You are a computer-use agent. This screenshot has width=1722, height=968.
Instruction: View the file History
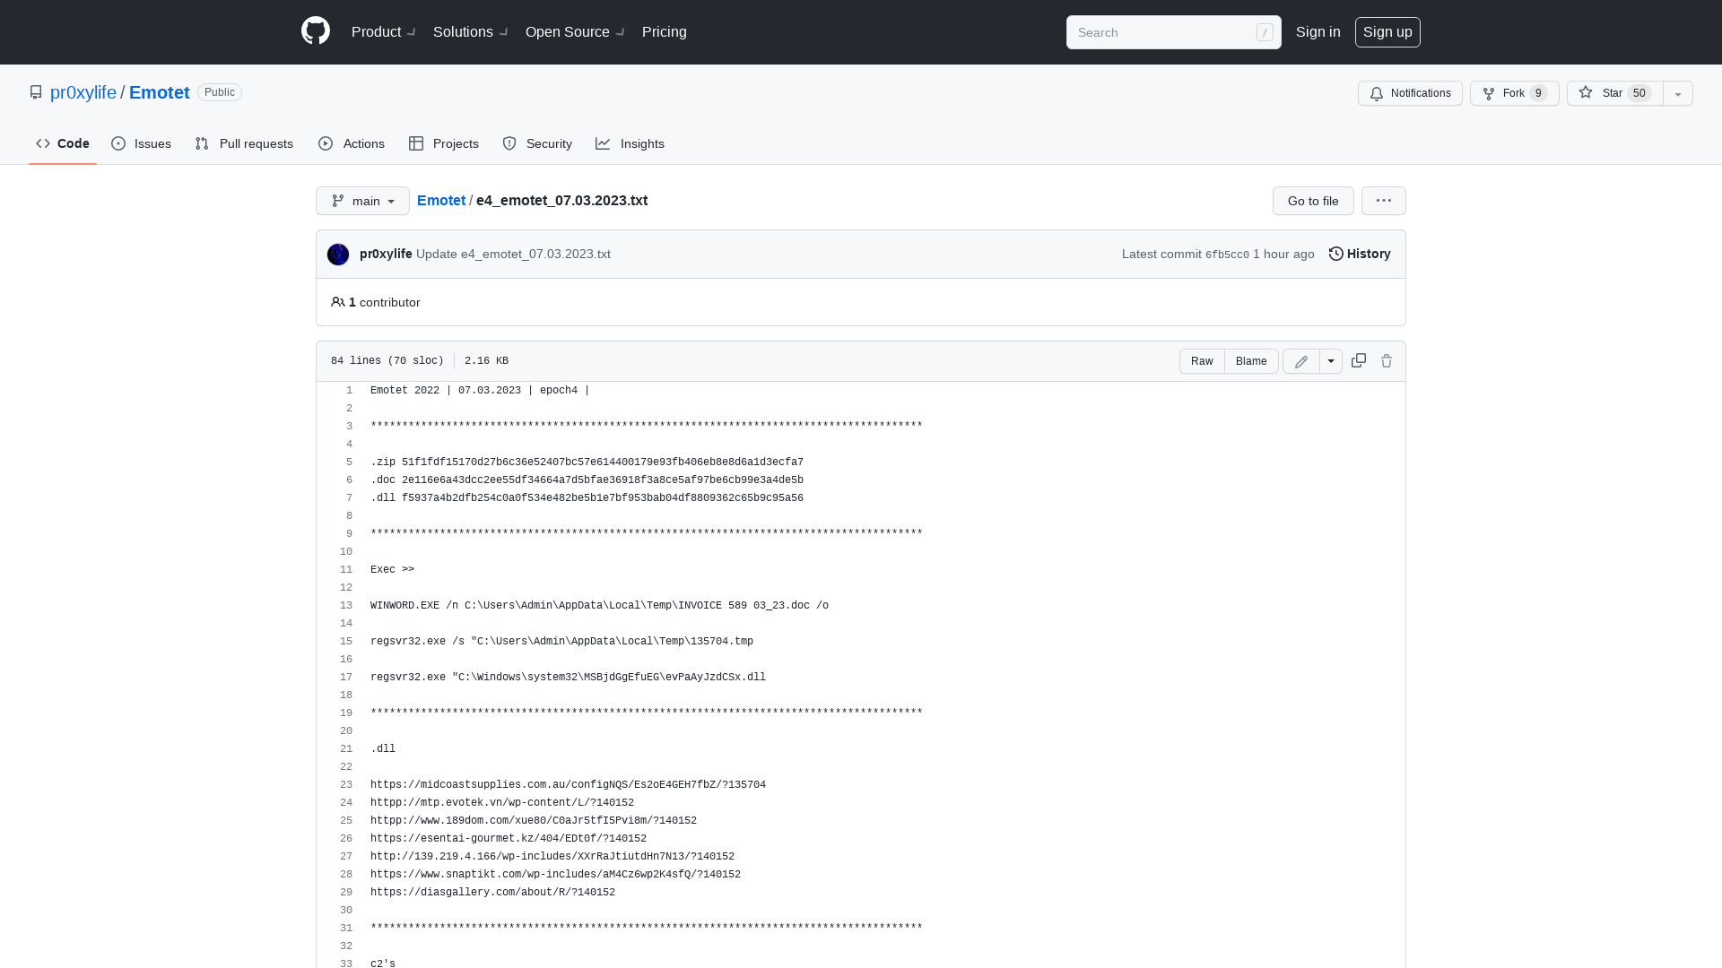pyautogui.click(x=1360, y=254)
